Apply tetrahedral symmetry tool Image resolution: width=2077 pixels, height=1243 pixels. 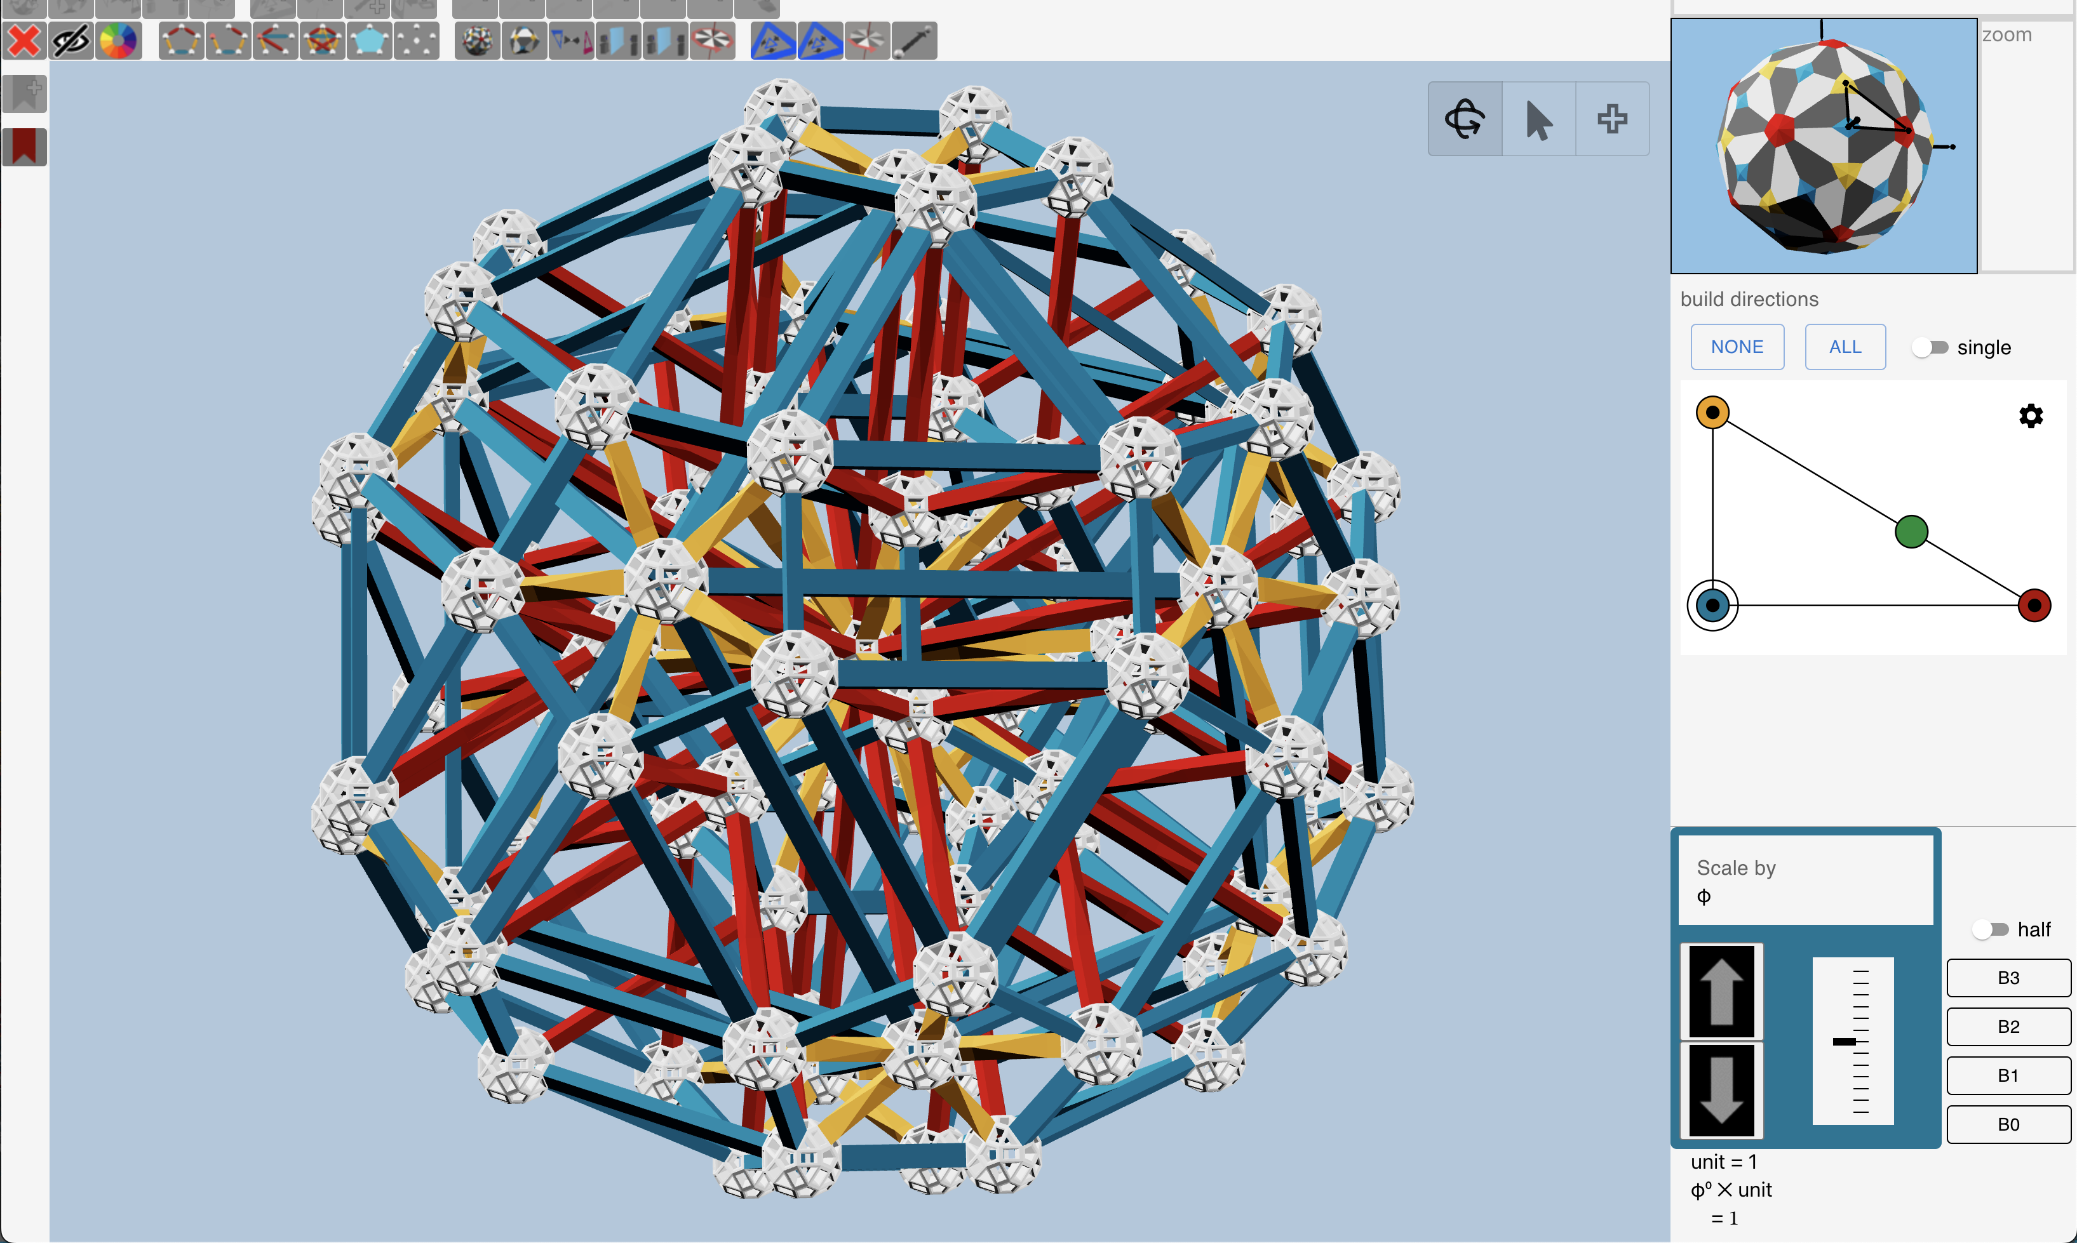coord(525,40)
